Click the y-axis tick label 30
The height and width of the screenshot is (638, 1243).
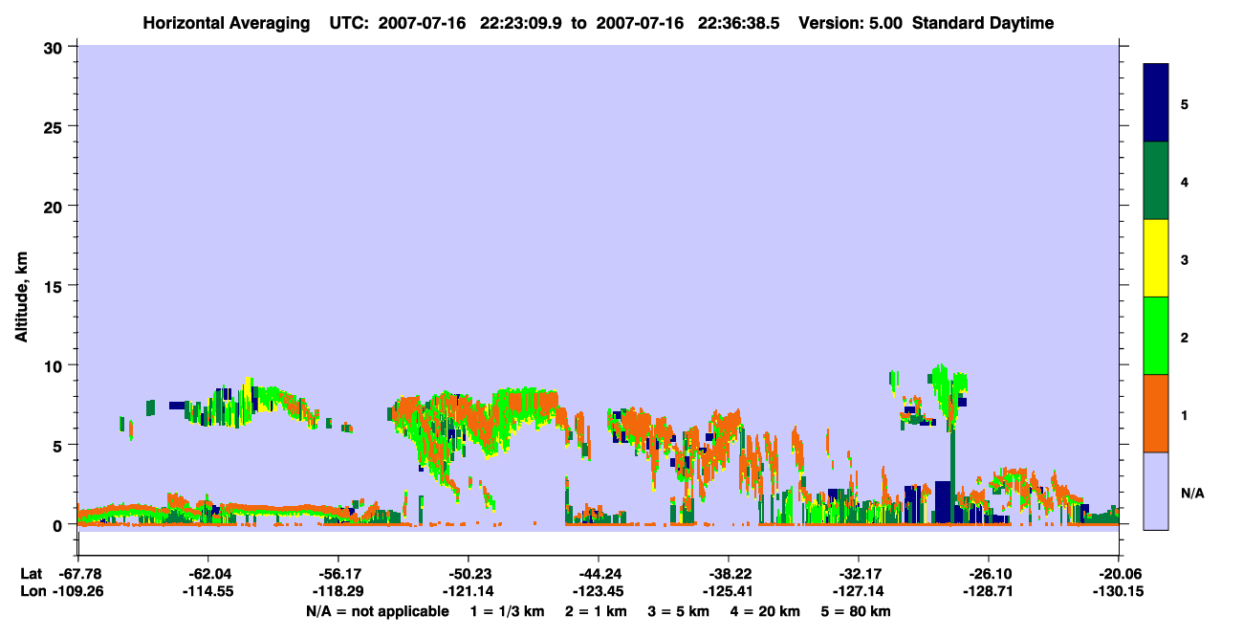pyautogui.click(x=55, y=47)
